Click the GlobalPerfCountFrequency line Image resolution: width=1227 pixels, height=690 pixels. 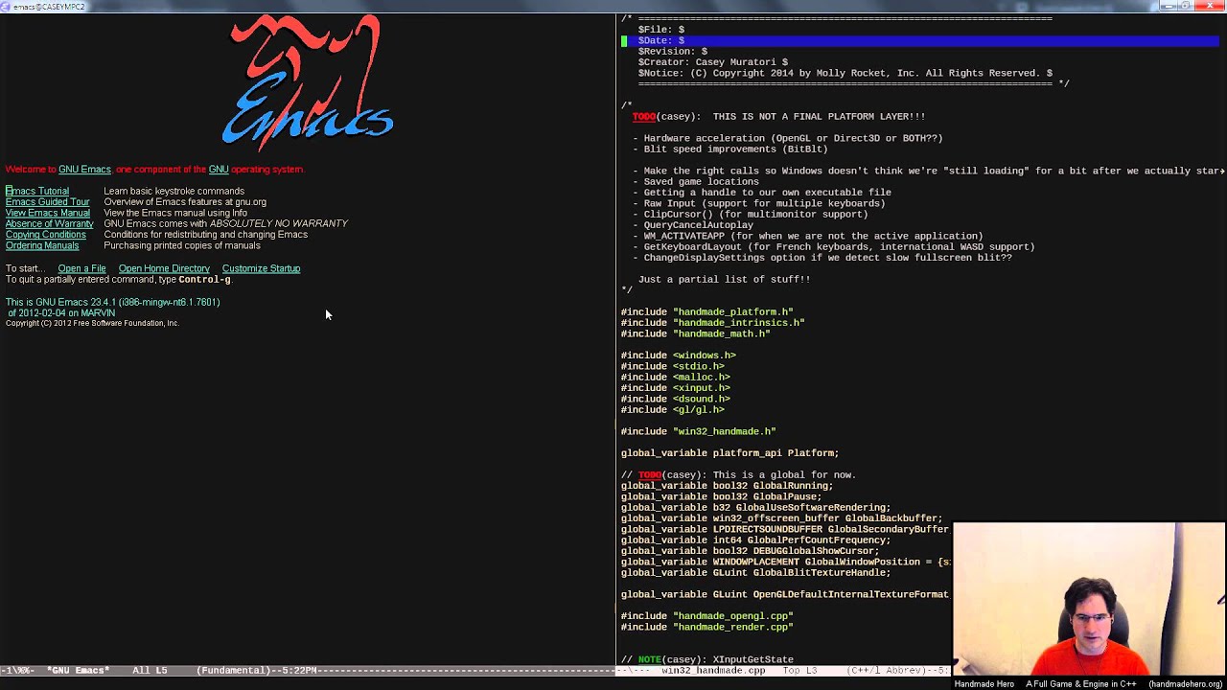click(756, 540)
